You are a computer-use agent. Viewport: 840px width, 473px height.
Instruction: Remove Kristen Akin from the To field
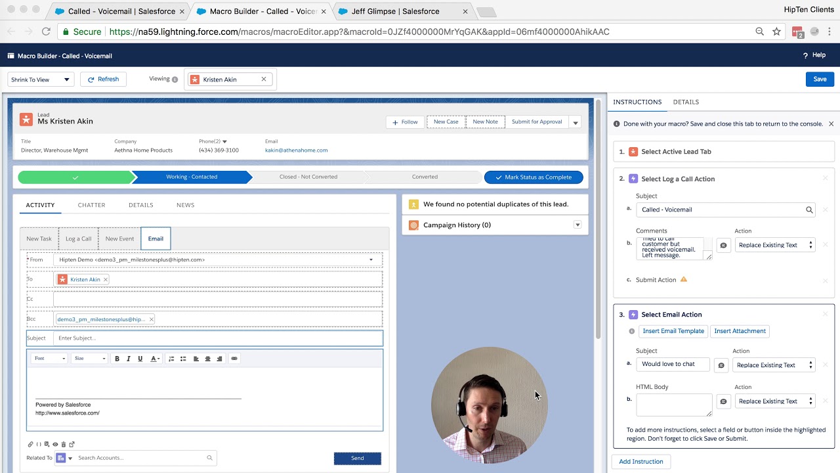tap(105, 279)
